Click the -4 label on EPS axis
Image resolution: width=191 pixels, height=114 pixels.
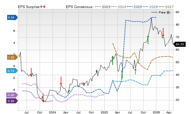coord(14,90)
